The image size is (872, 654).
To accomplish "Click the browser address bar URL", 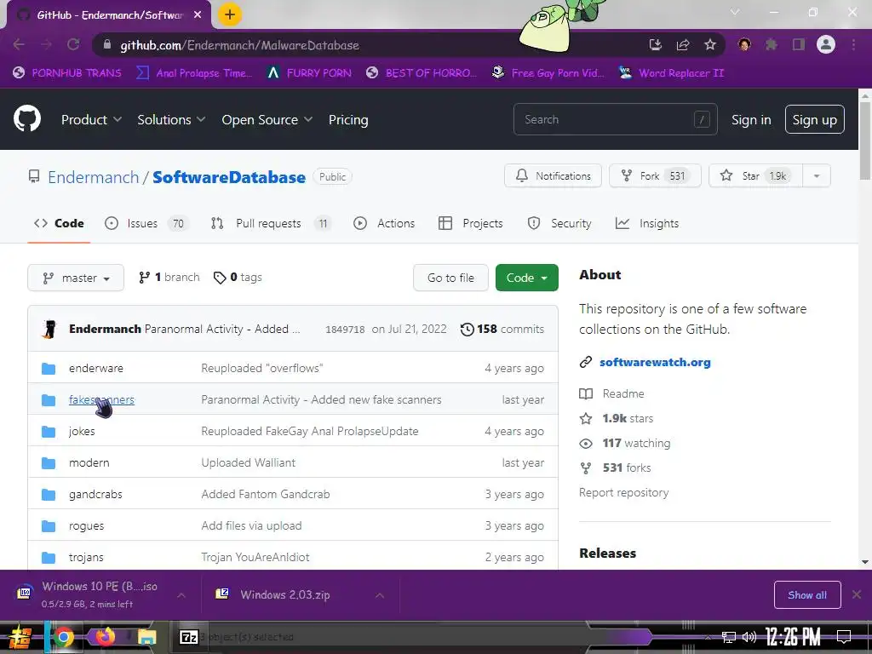I will (239, 45).
